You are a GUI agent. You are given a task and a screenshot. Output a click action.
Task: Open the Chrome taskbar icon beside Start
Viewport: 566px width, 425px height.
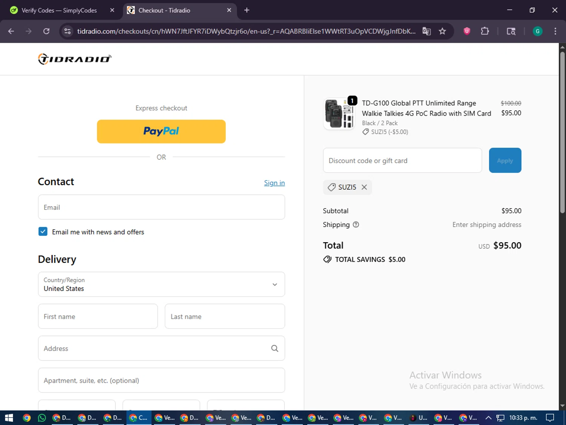tap(27, 418)
